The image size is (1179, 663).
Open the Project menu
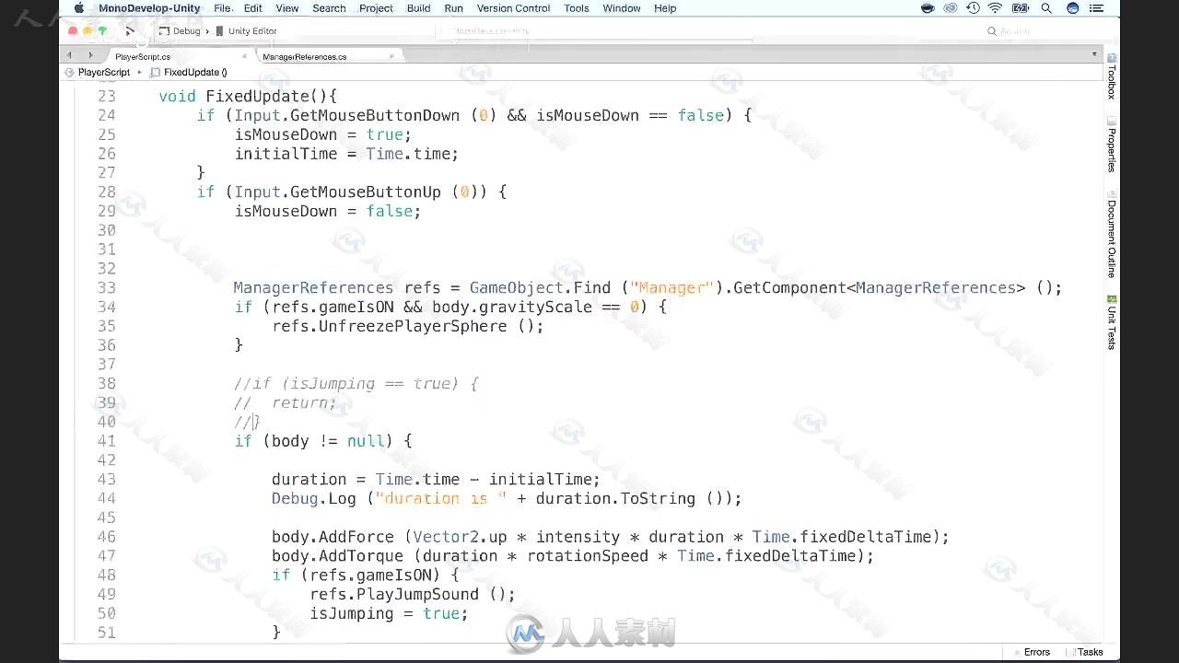coord(376,8)
